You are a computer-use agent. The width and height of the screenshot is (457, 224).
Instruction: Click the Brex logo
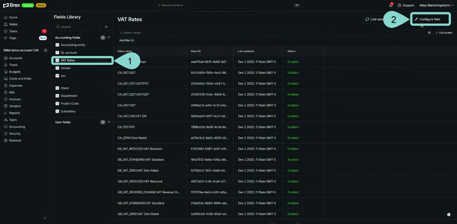(x=11, y=5)
